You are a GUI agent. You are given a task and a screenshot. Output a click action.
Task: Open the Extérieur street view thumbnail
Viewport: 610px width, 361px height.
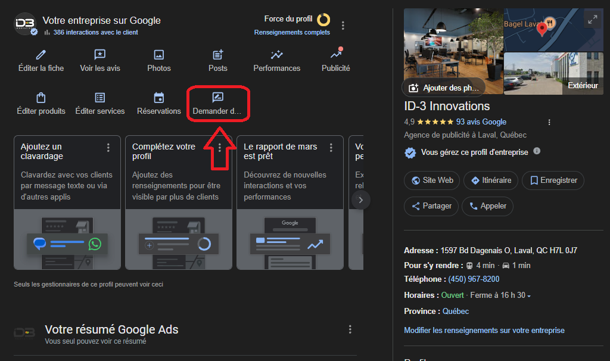[553, 74]
